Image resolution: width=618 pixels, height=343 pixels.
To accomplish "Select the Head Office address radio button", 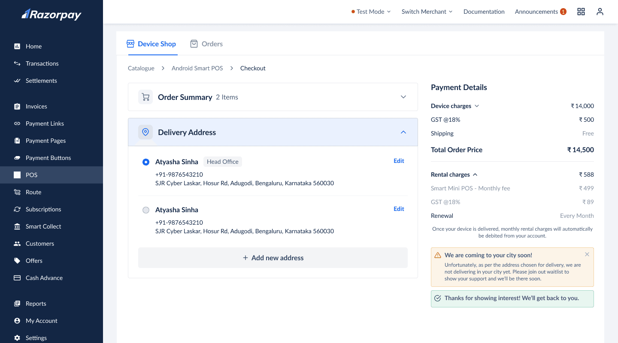I will pyautogui.click(x=146, y=162).
